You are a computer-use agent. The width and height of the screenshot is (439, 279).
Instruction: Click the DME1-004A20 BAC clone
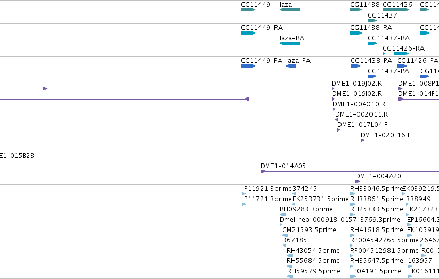tap(397, 182)
